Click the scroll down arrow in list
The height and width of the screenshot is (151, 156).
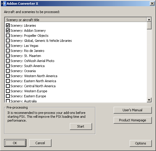point(149,100)
